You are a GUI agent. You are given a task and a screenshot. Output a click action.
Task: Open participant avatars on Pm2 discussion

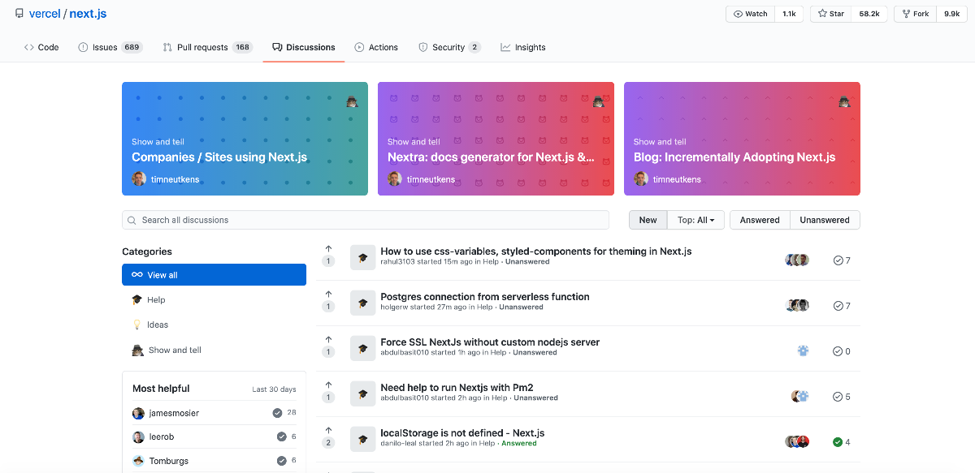[800, 397]
